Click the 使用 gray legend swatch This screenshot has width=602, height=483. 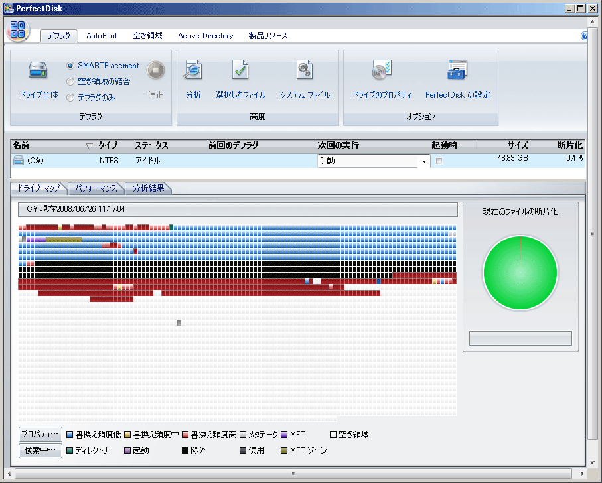point(243,450)
